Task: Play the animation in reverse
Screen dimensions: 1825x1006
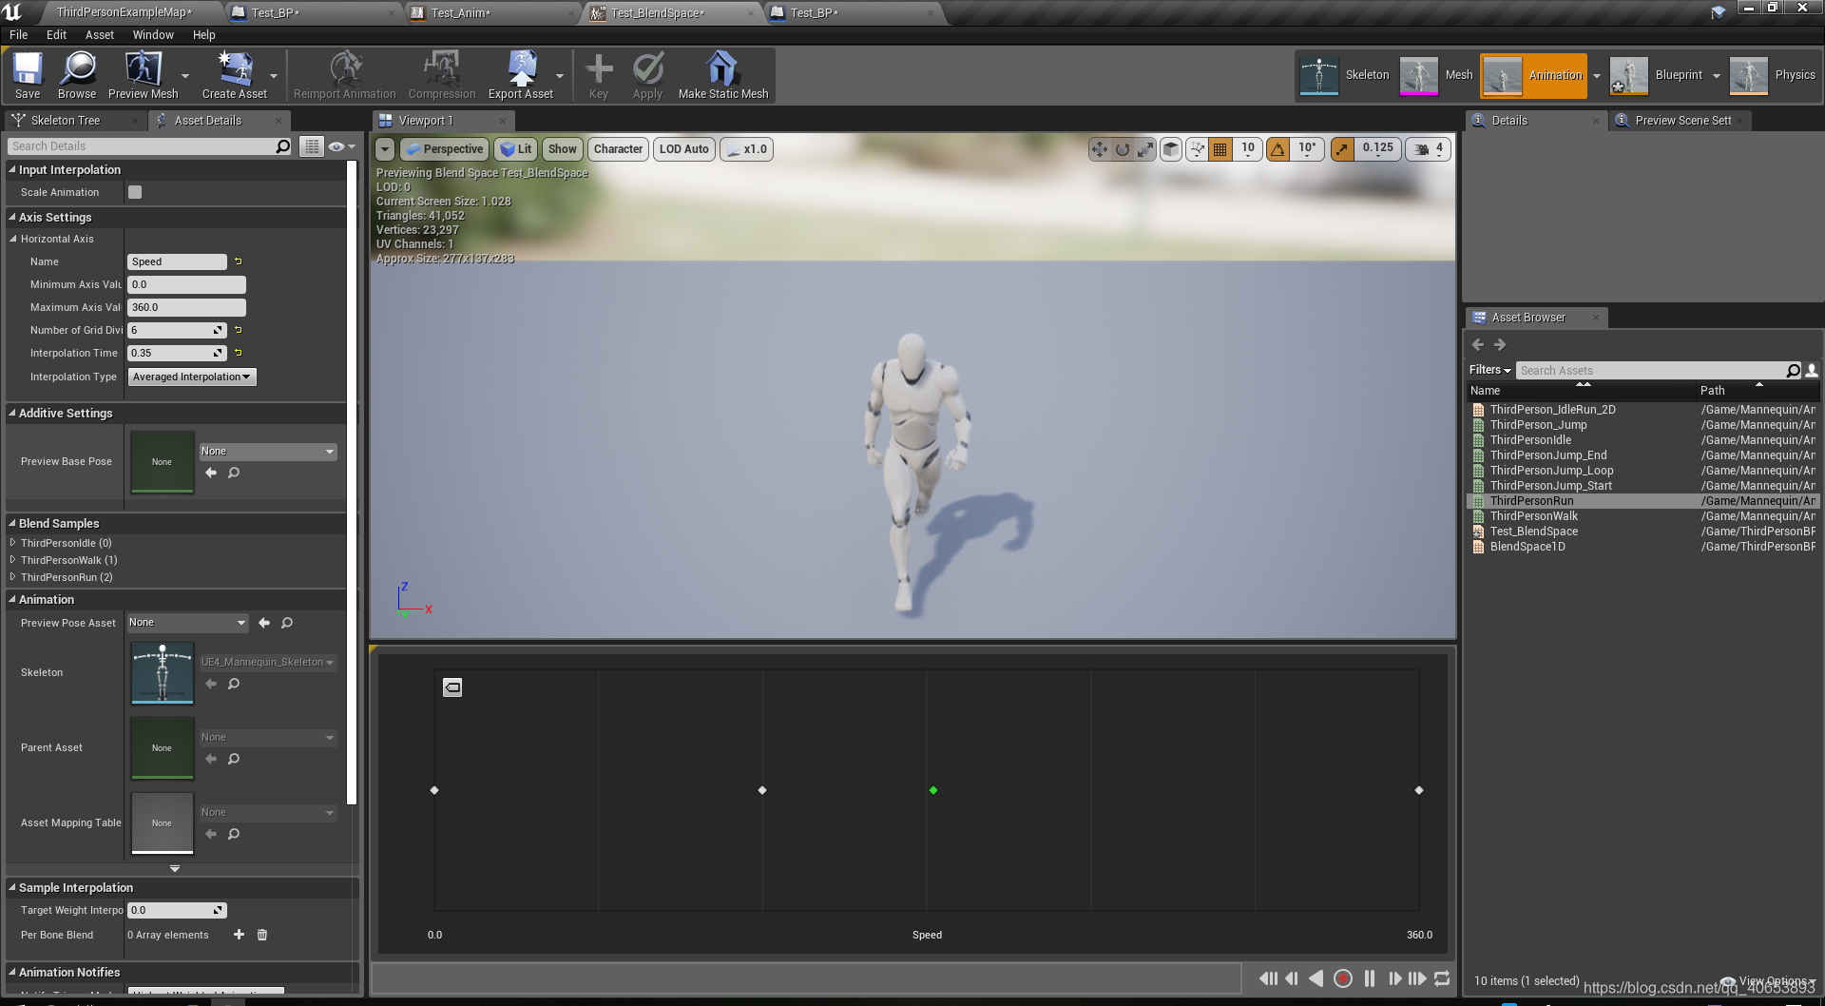Action: click(1316, 978)
